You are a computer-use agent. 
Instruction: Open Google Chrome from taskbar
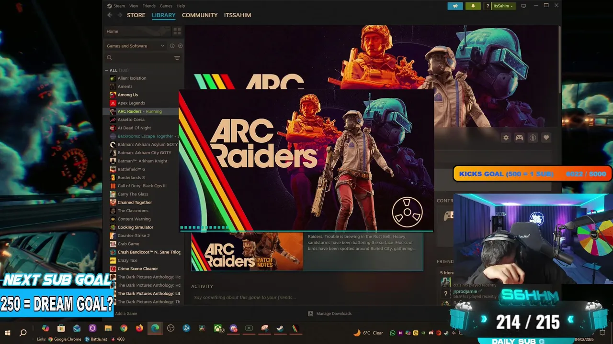coord(124,329)
